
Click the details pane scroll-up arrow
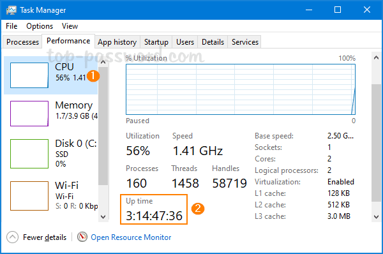376,57
